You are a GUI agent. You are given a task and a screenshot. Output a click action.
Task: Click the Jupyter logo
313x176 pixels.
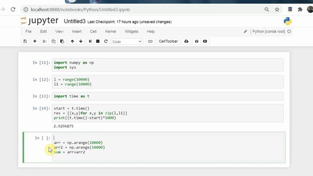coord(40,21)
